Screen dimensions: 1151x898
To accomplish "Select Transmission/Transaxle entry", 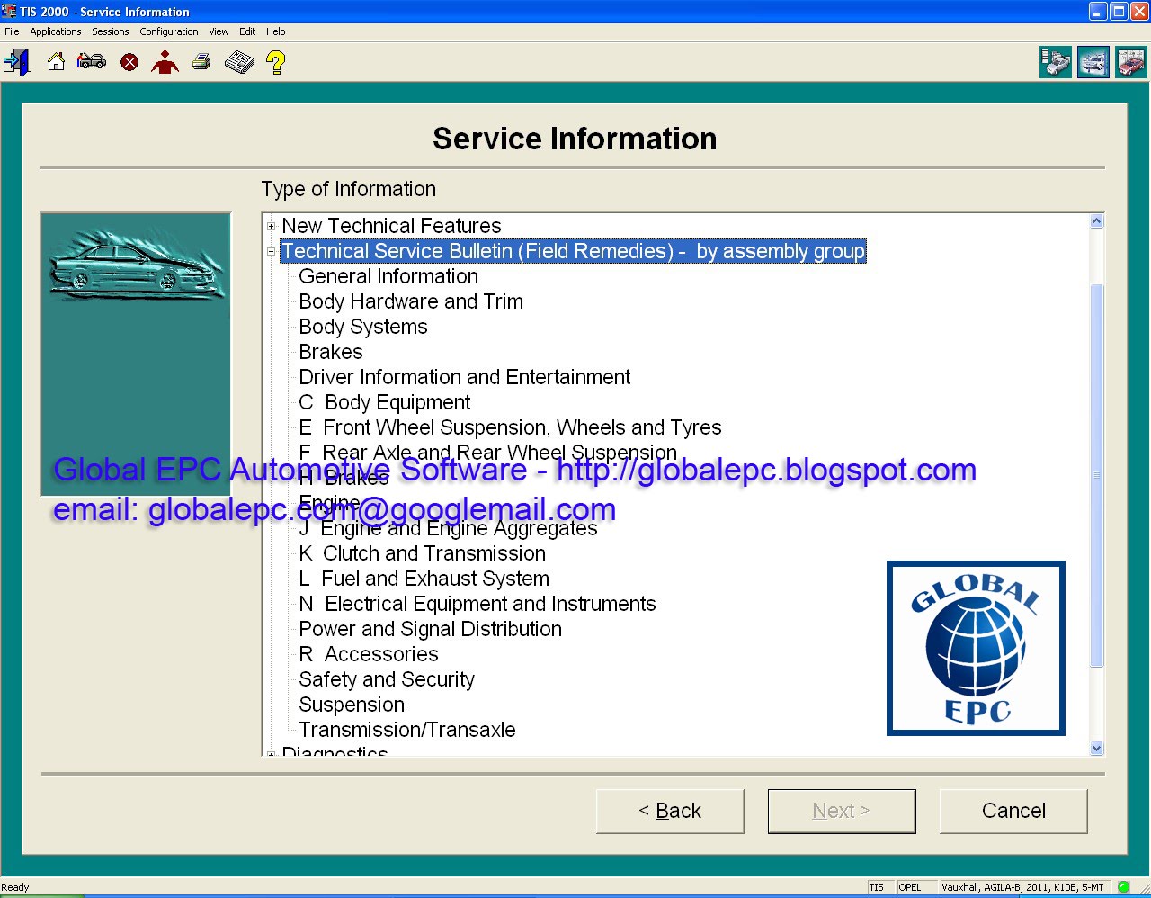I will 407,730.
